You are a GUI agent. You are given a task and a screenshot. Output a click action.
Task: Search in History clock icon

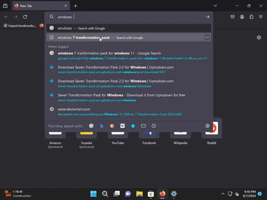point(154,126)
